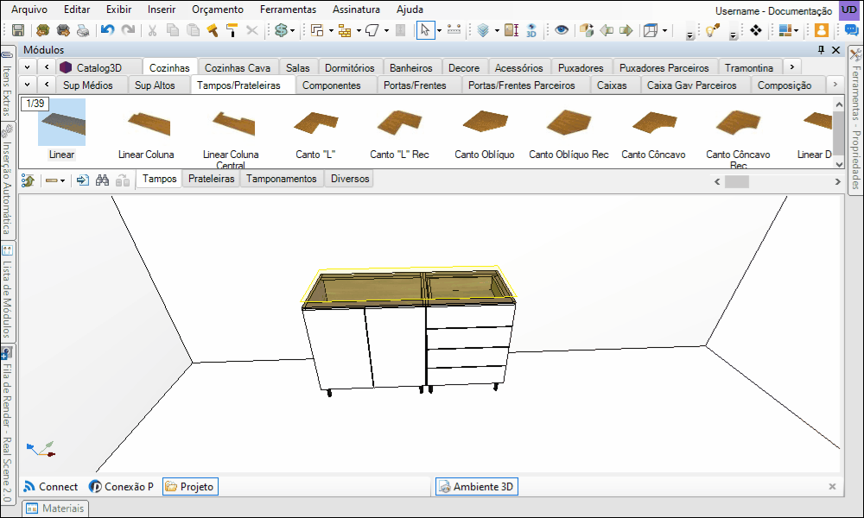
Task: Open the chat bubbles icon
Action: point(851,30)
